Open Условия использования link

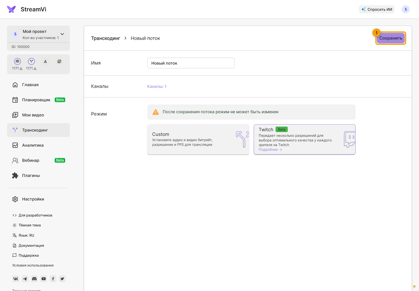point(33,265)
